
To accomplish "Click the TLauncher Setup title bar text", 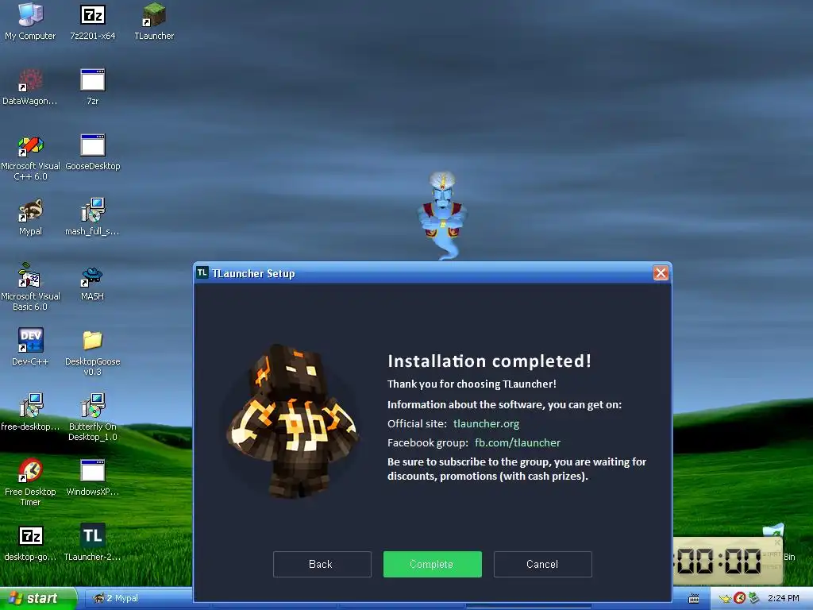I will click(x=253, y=273).
